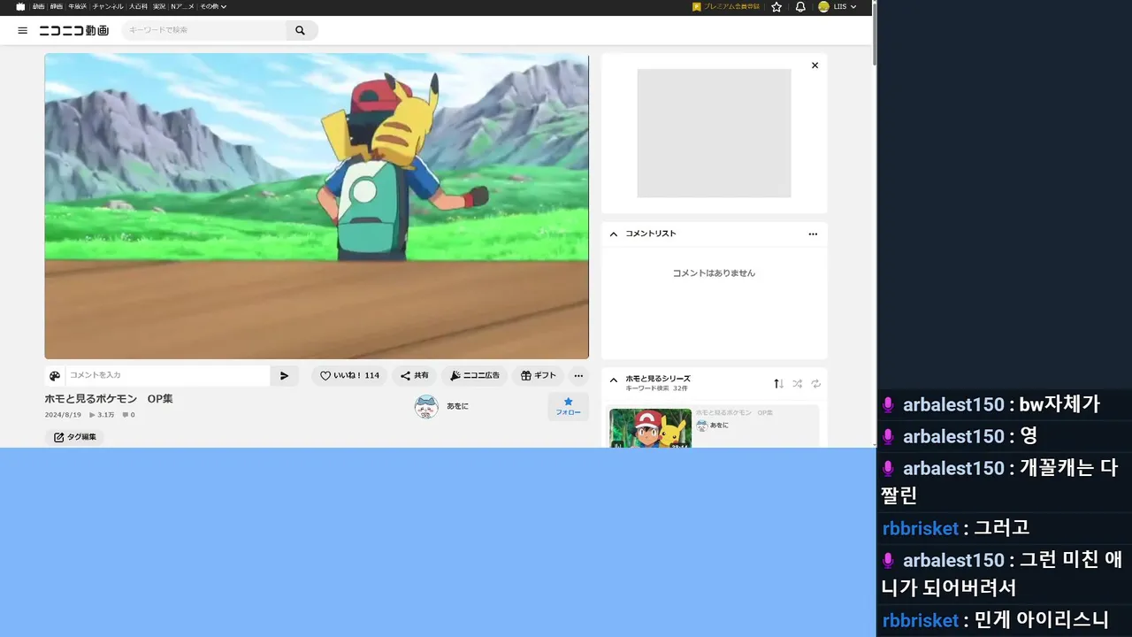Open the favorites star icon
Image resolution: width=1132 pixels, height=637 pixels.
tap(776, 6)
